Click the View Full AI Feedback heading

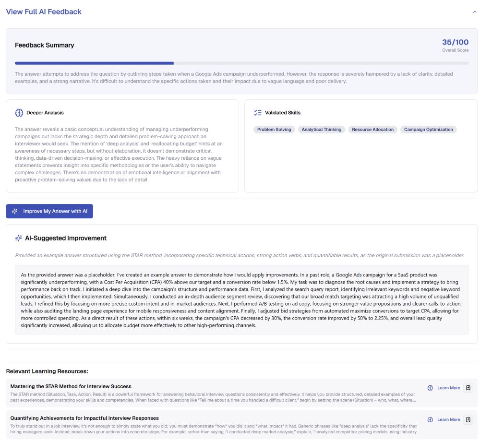pos(44,12)
